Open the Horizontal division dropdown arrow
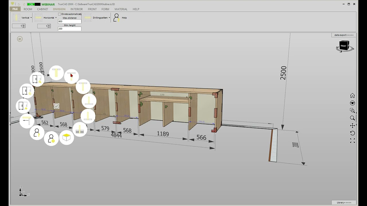Screen dimensions: 367x206 coord(56,18)
